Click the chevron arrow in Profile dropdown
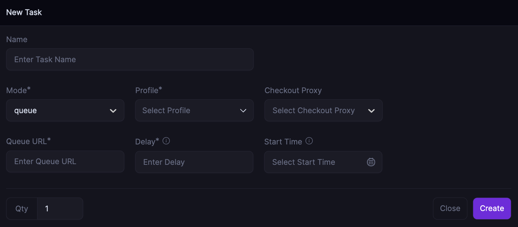The height and width of the screenshot is (227, 518). pyautogui.click(x=243, y=111)
